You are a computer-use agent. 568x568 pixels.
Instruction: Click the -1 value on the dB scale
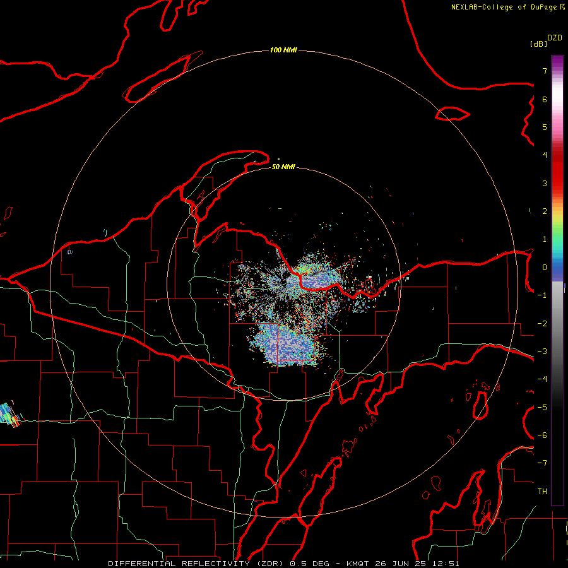[542, 295]
